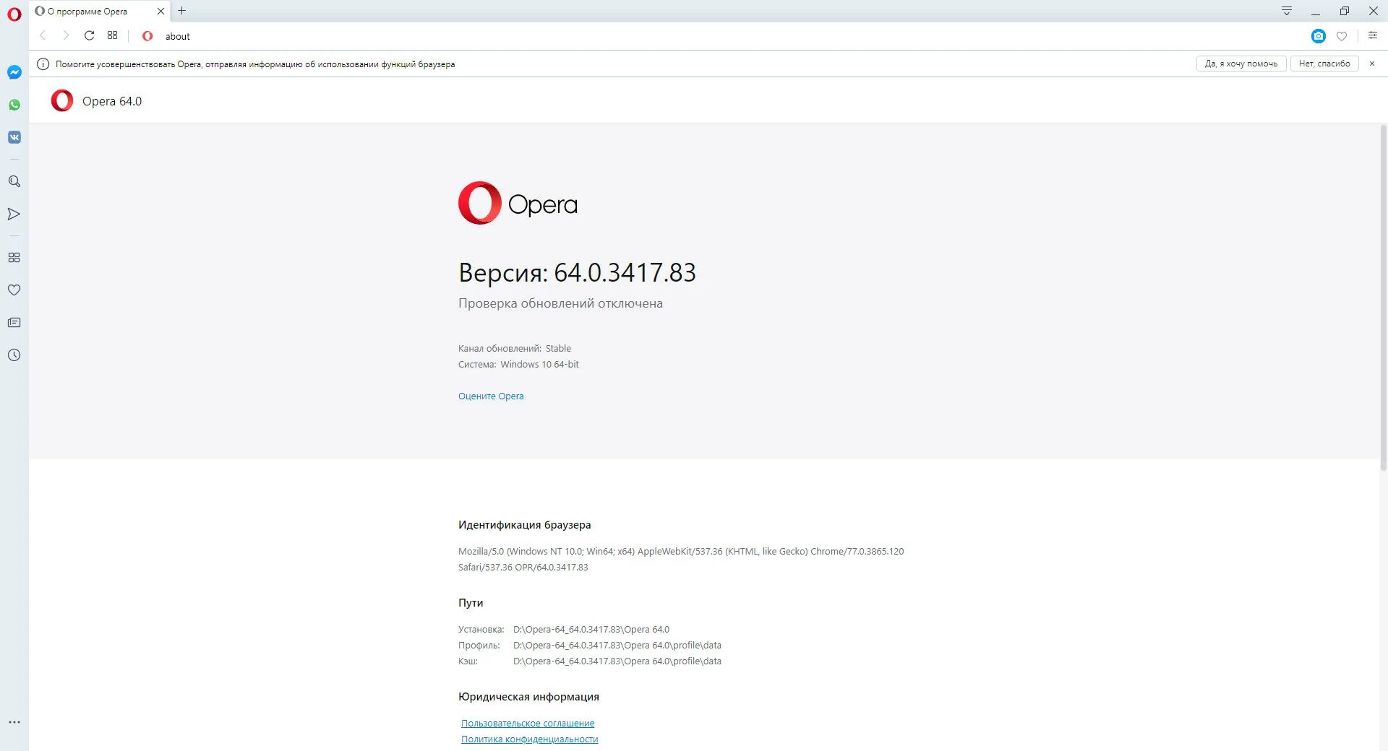Open Bookmarks heart in the sidebar
Screen dimensions: 1388x751
click(x=14, y=290)
